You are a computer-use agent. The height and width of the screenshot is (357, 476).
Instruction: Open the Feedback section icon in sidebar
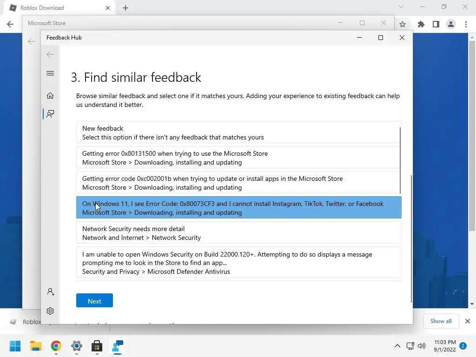point(50,114)
